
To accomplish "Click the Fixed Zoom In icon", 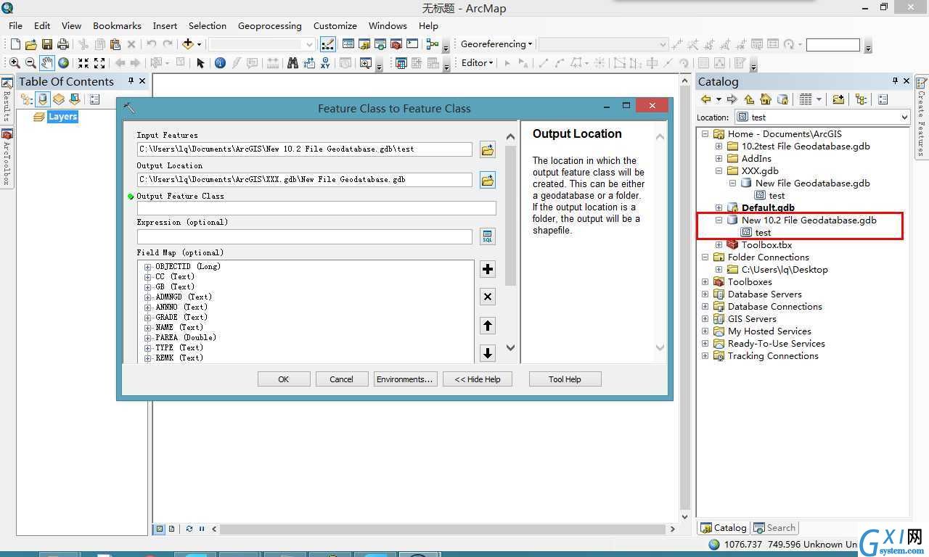I will pyautogui.click(x=83, y=63).
